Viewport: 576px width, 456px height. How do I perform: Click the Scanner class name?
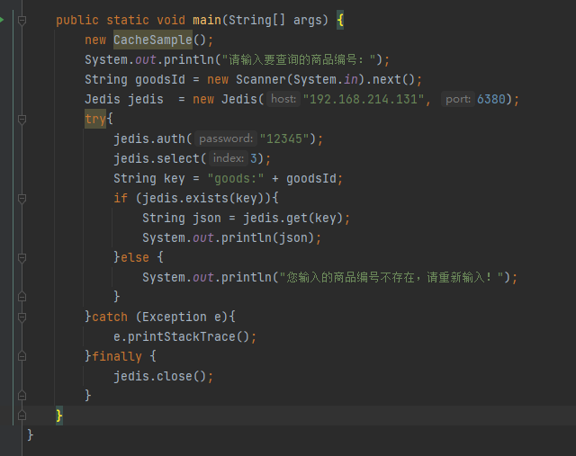click(x=266, y=79)
